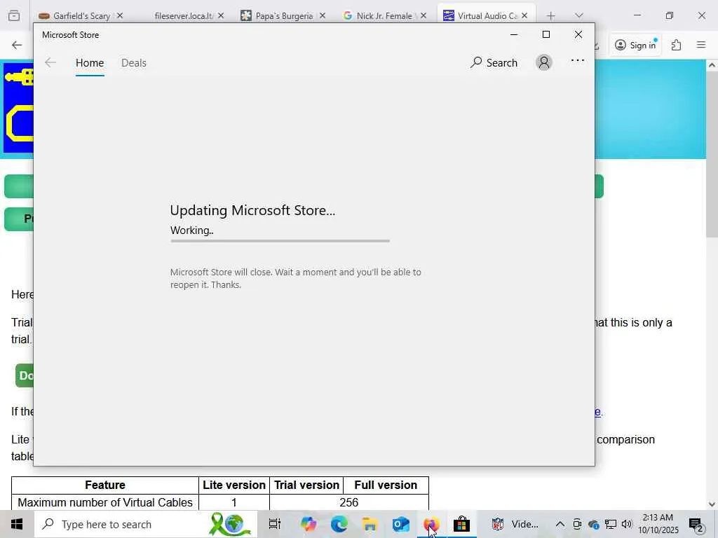718x538 pixels.
Task: Switch to the fileserver.loca.lt browser tab
Action: 183,16
